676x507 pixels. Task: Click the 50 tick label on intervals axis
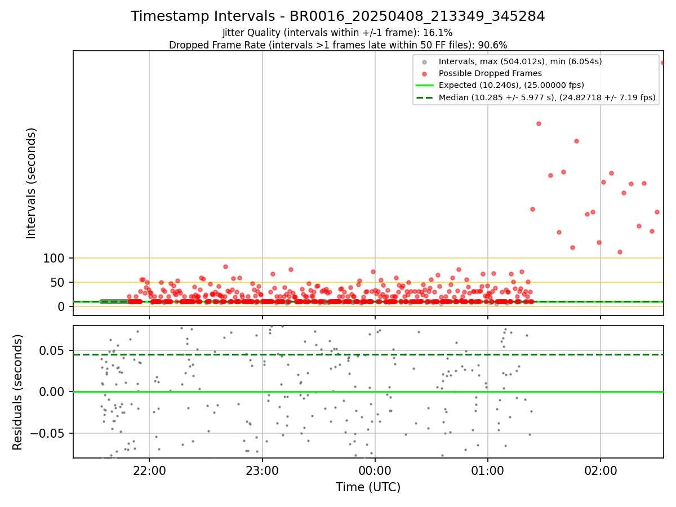click(58, 283)
